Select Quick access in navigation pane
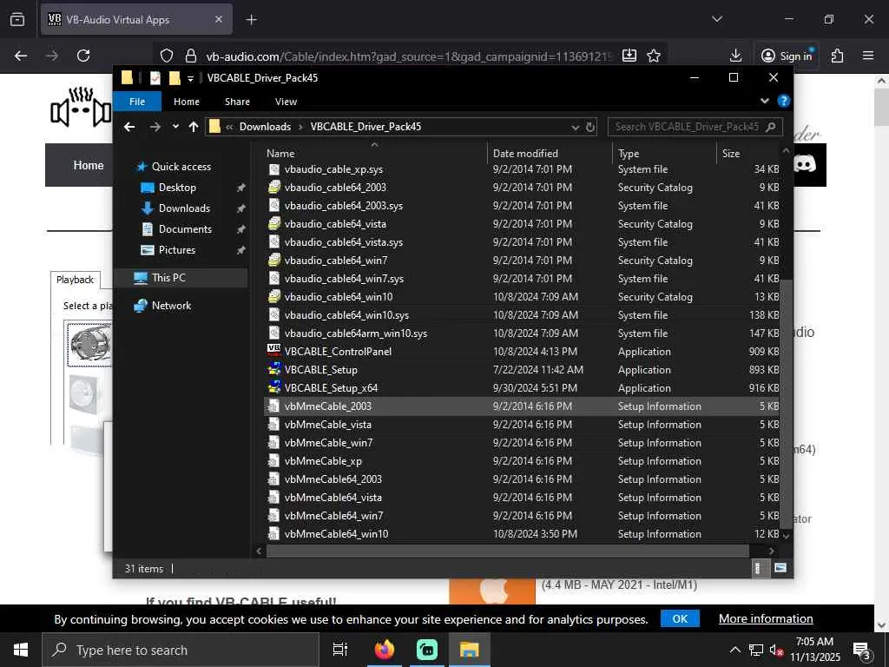Viewport: 889px width, 667px height. 174,166
